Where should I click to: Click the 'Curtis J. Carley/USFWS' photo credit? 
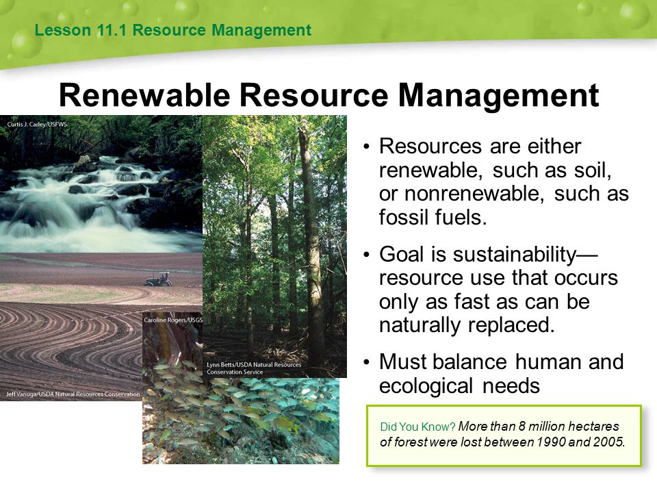(x=37, y=125)
